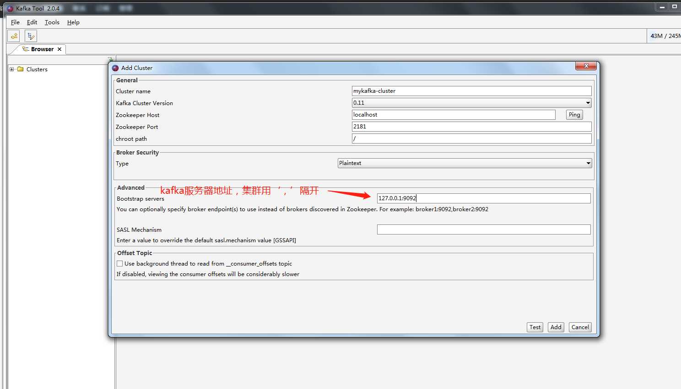Screen dimensions: 681x389
Task: Click the chroot path field
Action: coord(471,139)
